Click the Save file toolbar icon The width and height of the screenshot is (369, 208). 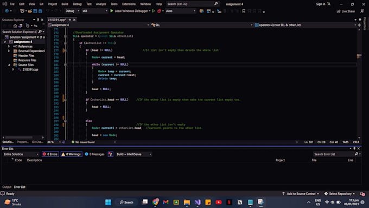pos(35,11)
